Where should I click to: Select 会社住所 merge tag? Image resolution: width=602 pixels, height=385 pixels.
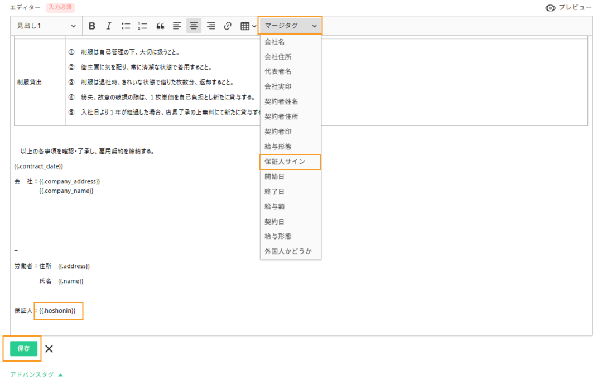(x=291, y=57)
